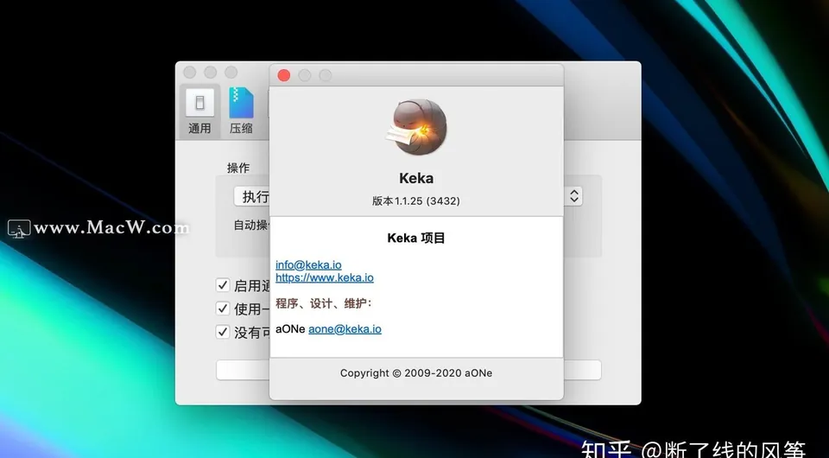Email aone@keka.io developer link

(x=345, y=329)
